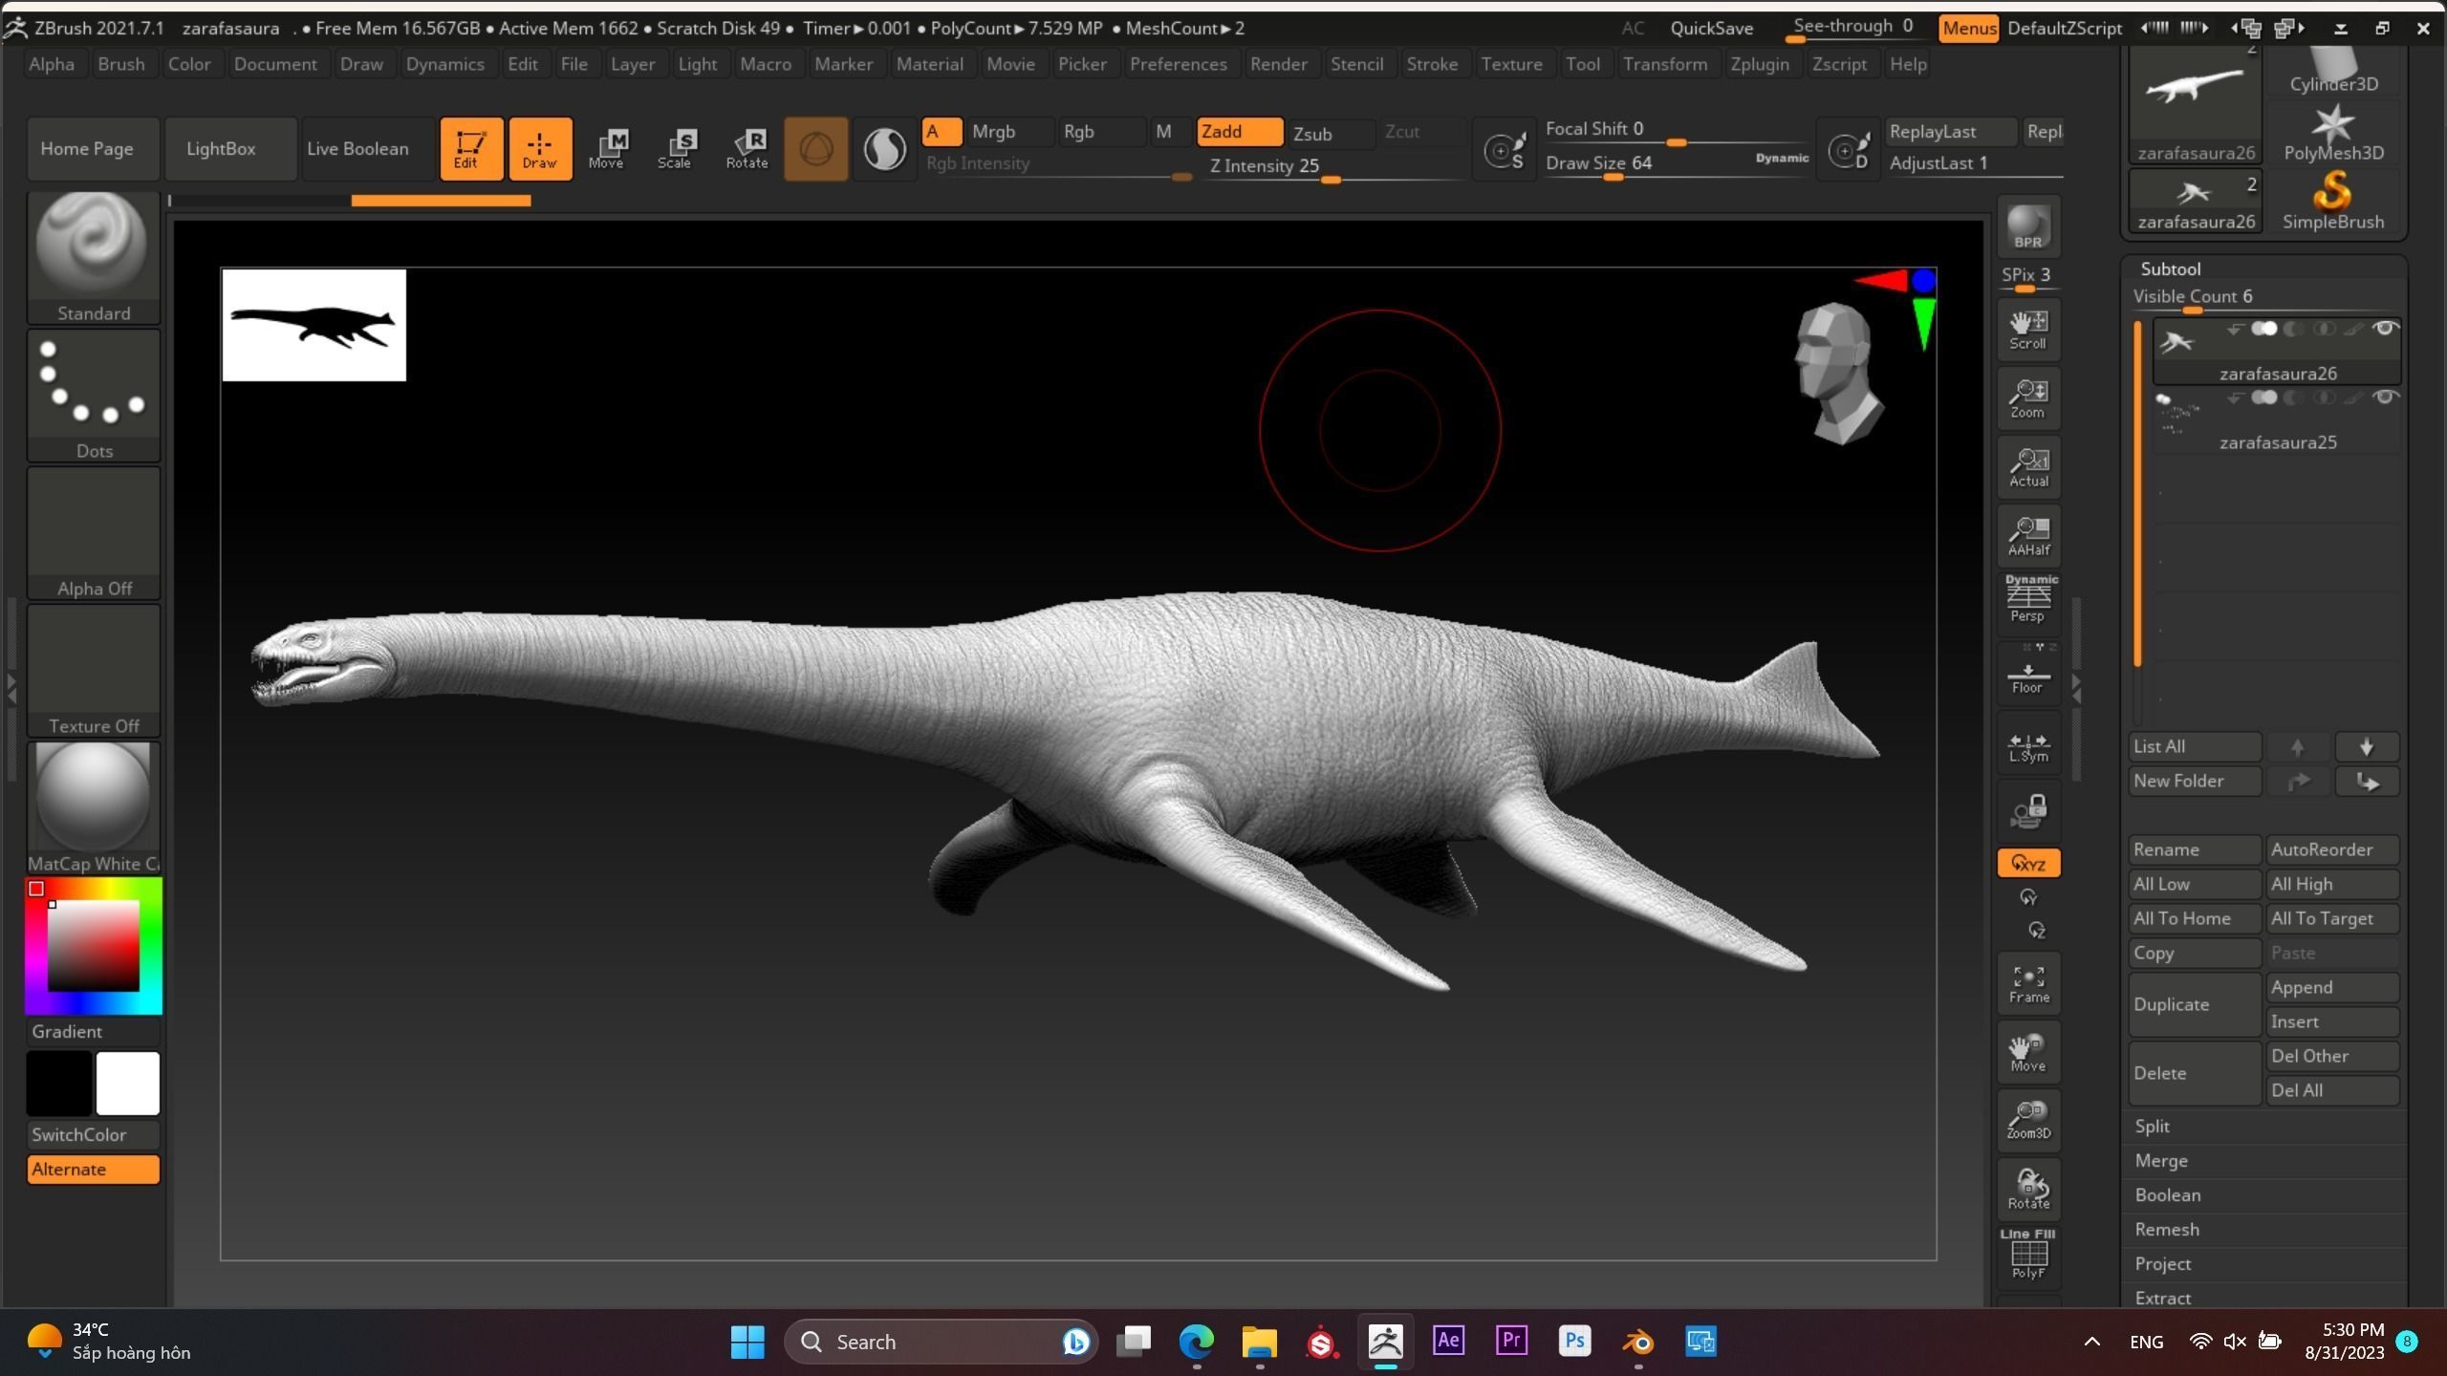The width and height of the screenshot is (2447, 1376).
Task: Click right shelf Rotate view icon
Action: 2028,1190
